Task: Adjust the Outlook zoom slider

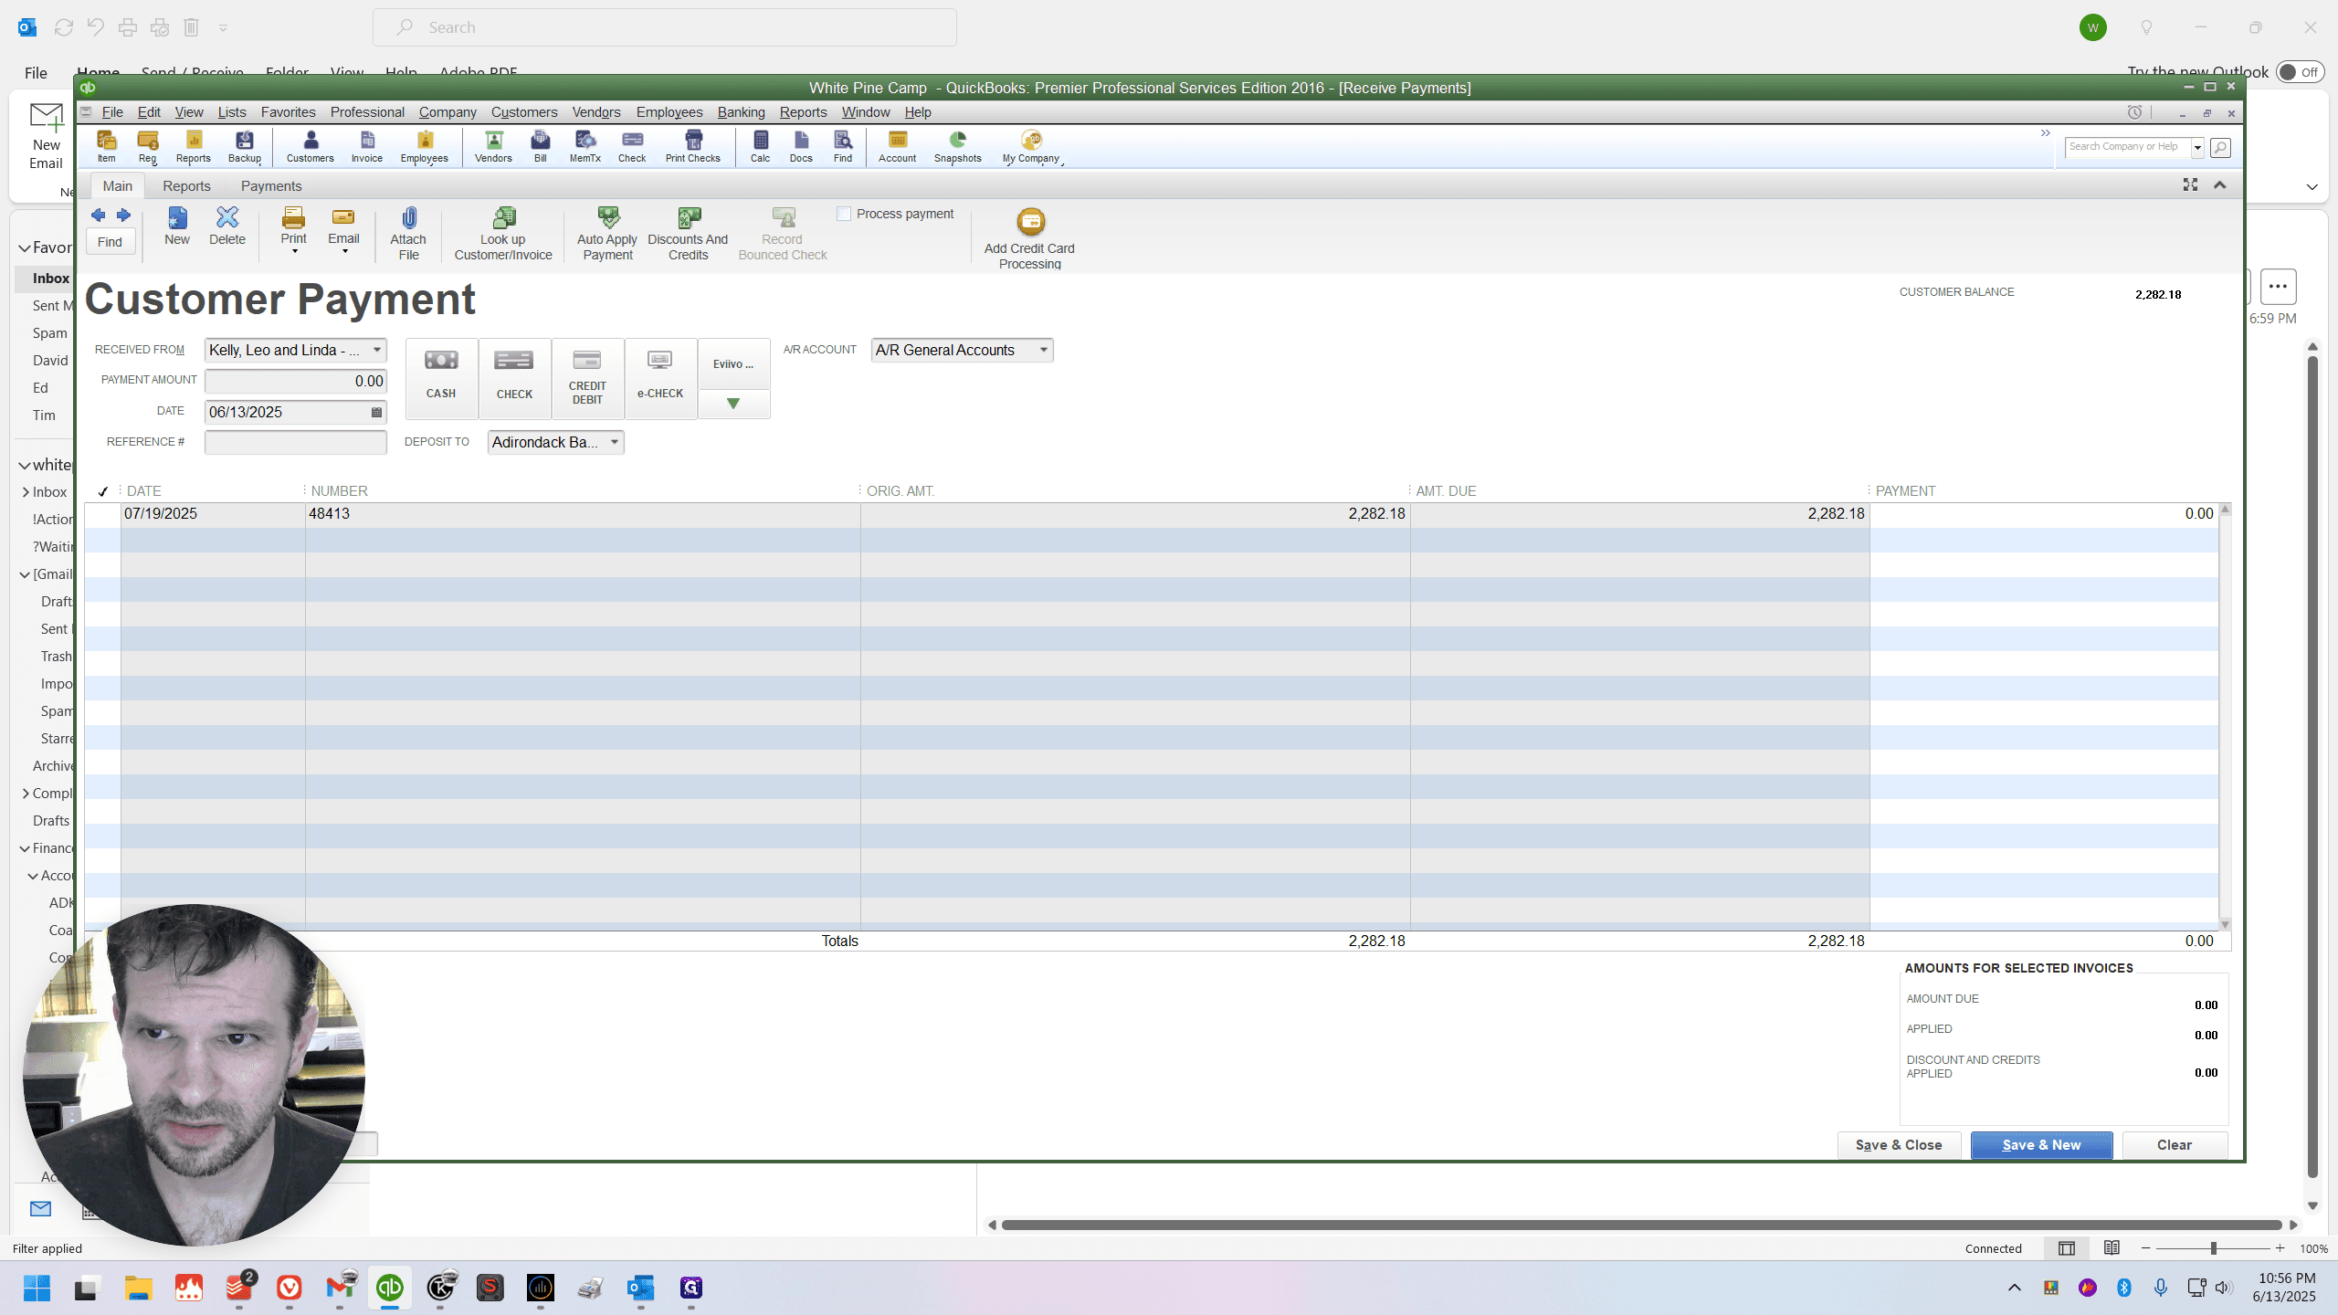Action: [2213, 1248]
